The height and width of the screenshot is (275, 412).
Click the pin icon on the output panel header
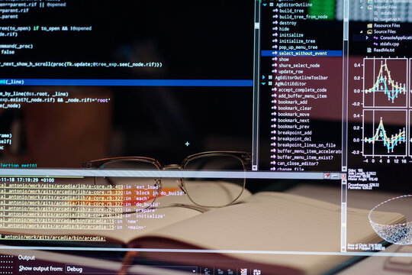327,176
